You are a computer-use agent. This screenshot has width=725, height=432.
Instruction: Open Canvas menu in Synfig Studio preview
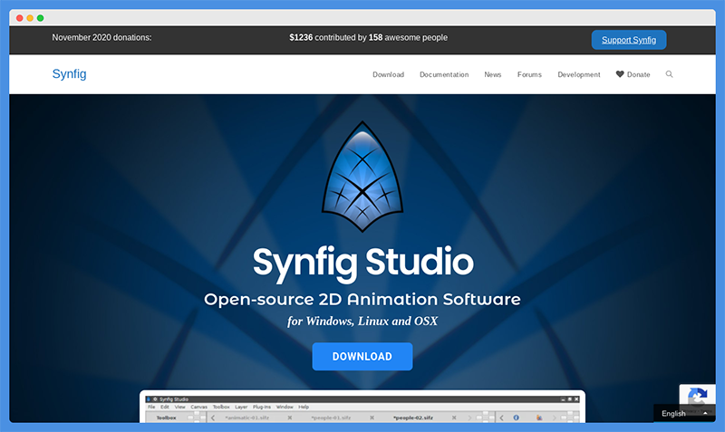pos(198,407)
